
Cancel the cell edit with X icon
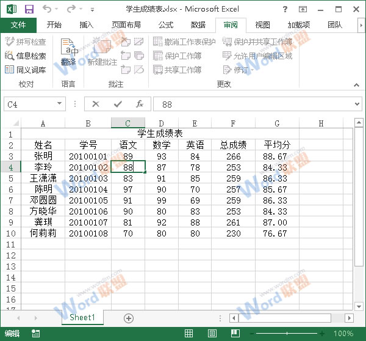[x=96, y=104]
